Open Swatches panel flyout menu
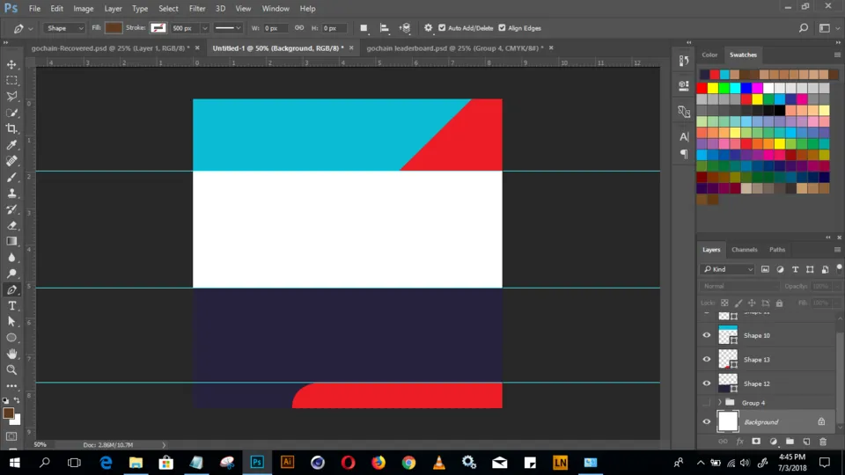The height and width of the screenshot is (475, 845). tap(837, 55)
